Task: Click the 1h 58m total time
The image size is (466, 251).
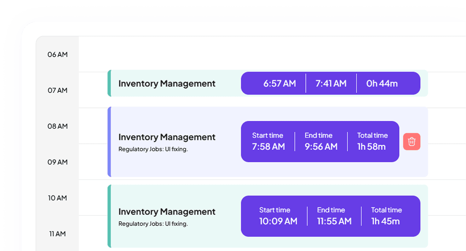Action: click(371, 147)
